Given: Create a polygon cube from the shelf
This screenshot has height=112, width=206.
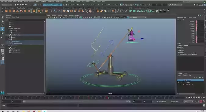Looking at the screenshot, I should point(10,11).
